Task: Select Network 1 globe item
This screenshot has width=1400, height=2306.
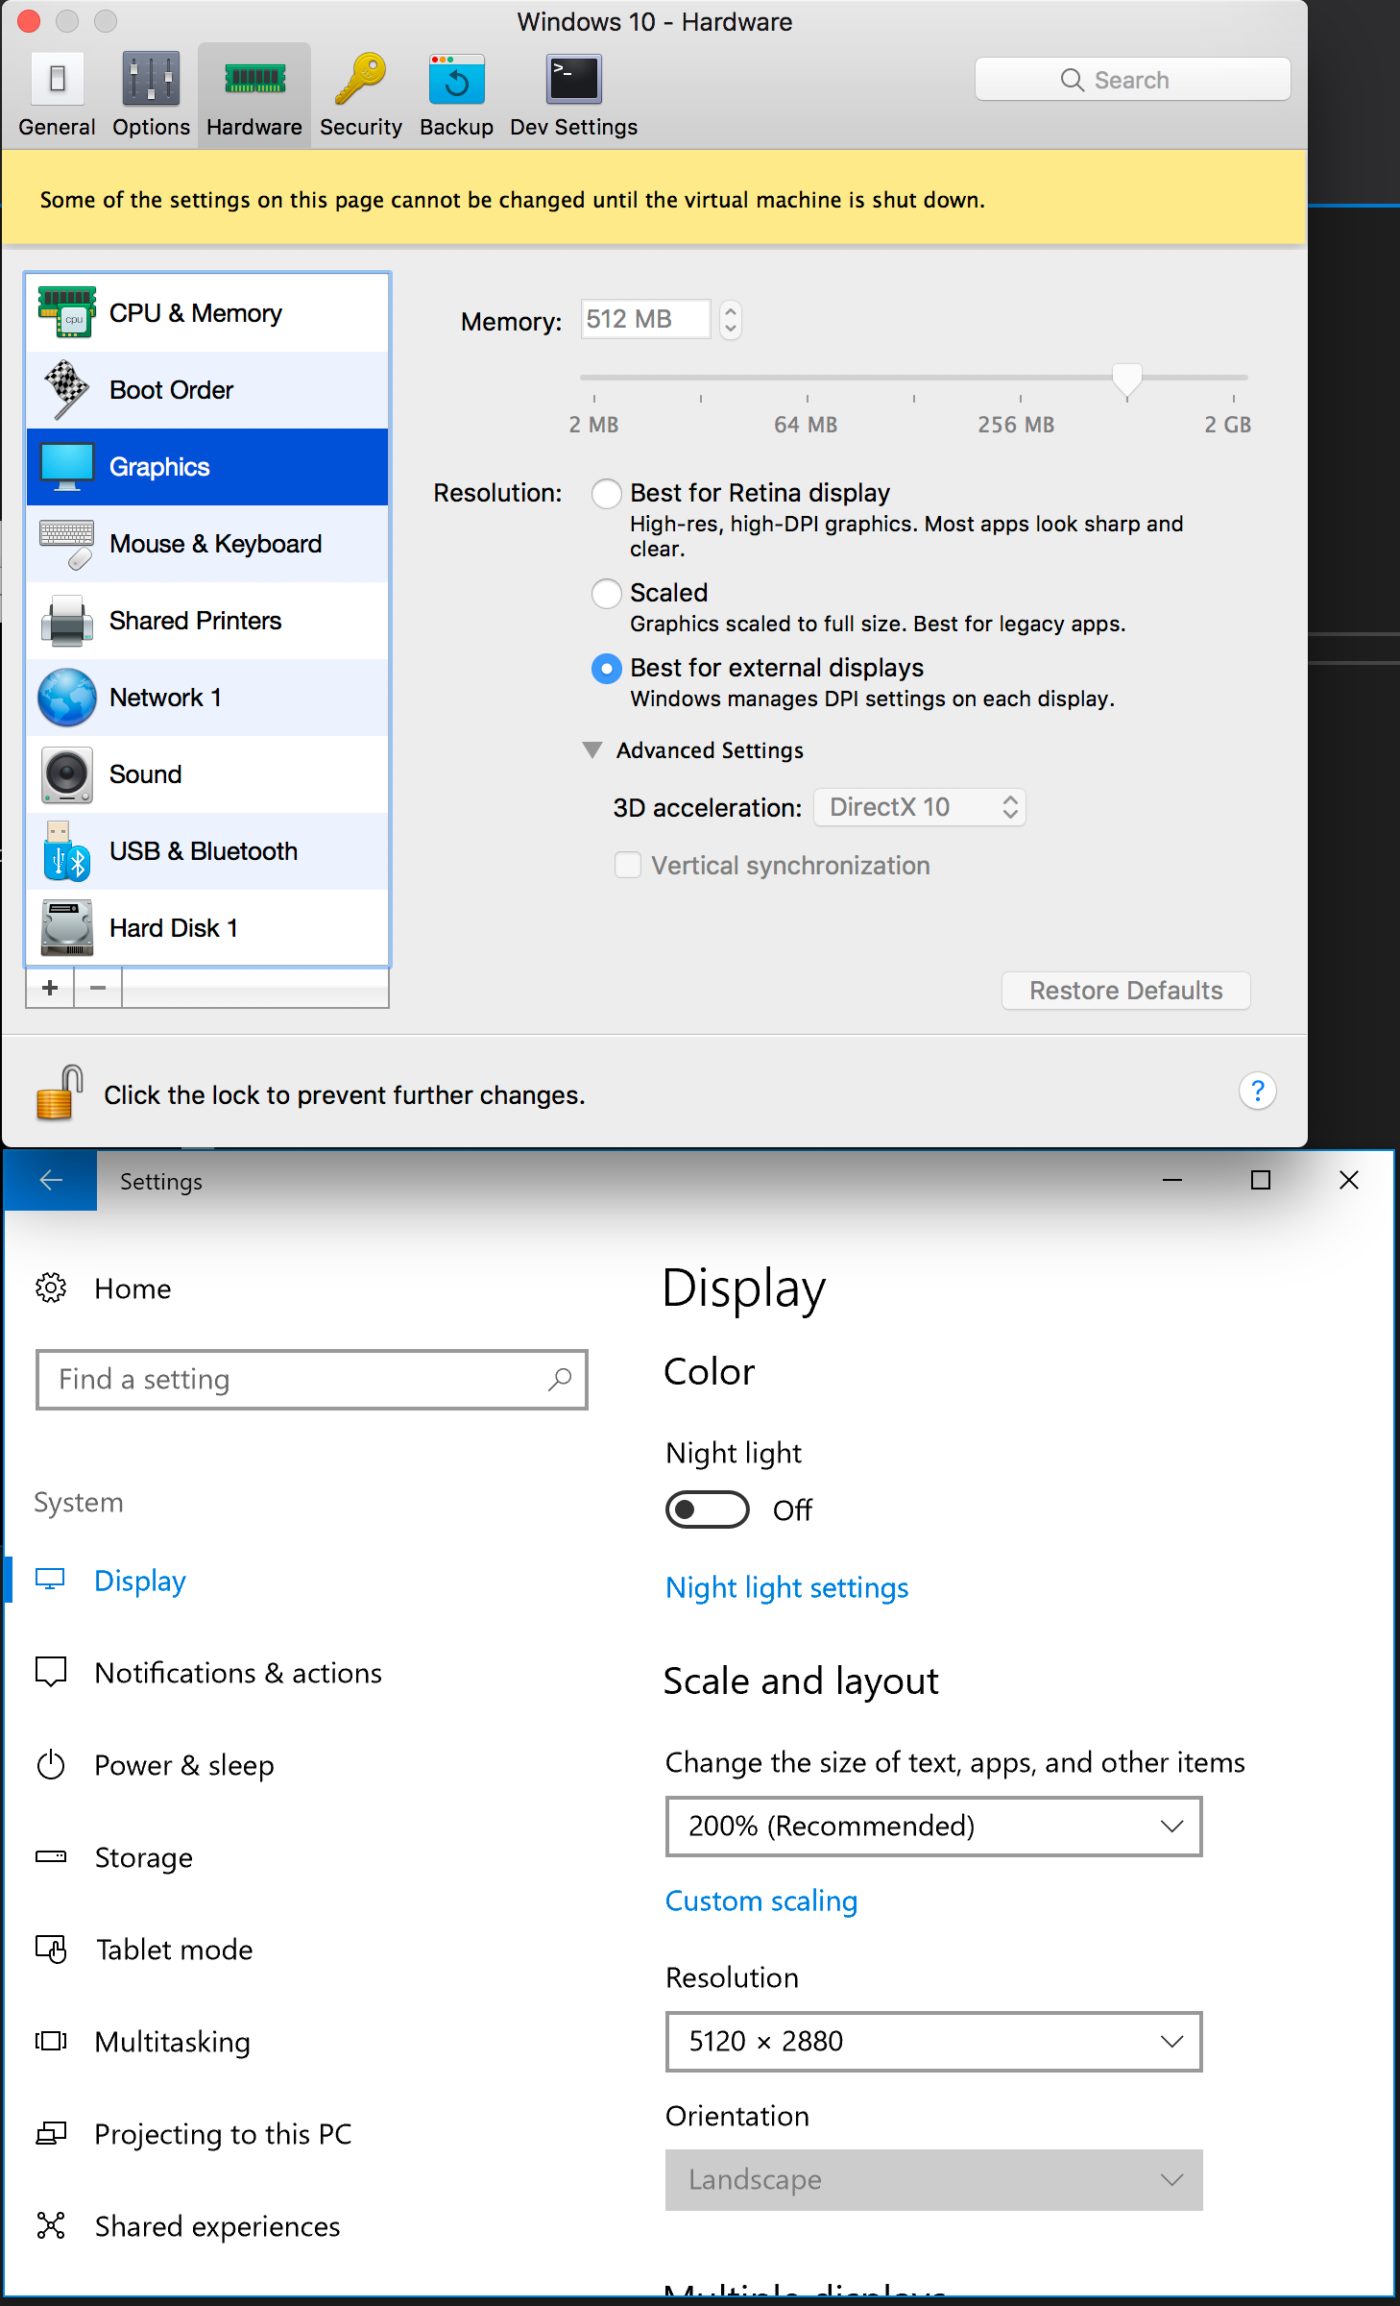Action: [207, 698]
